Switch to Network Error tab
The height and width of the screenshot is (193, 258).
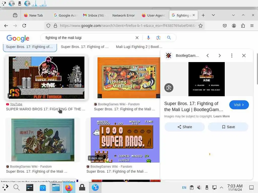tap(123, 15)
